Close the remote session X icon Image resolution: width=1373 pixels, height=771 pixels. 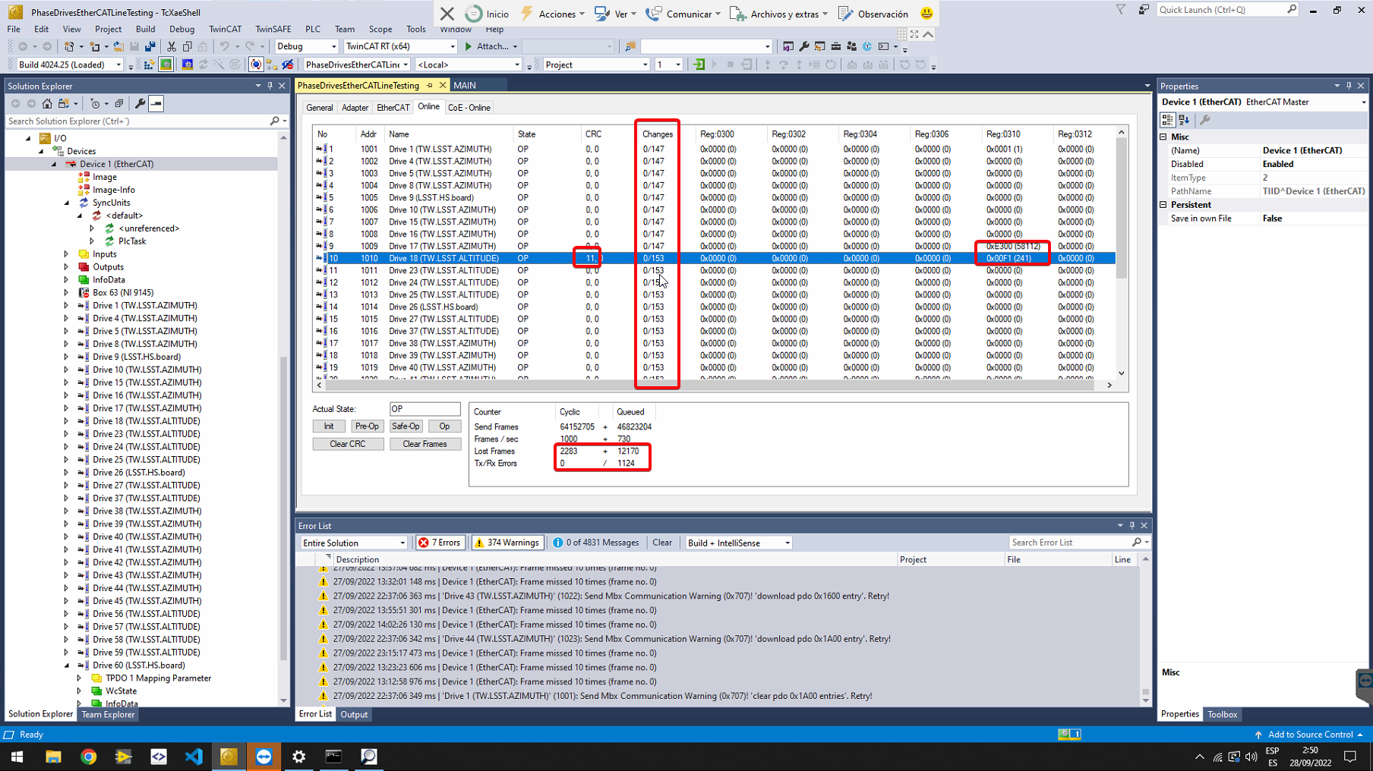[x=447, y=14]
